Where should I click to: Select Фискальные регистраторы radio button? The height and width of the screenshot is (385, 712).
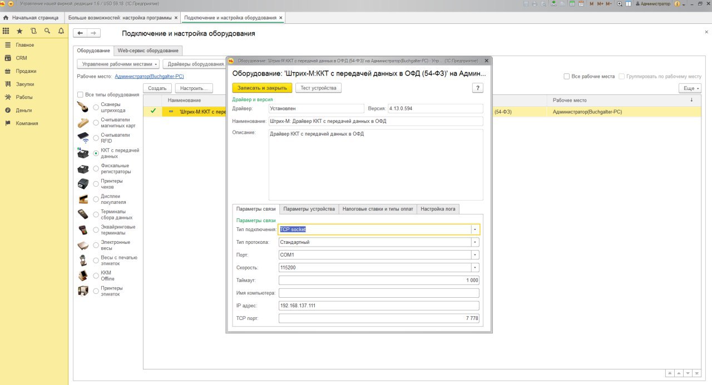[x=96, y=168]
